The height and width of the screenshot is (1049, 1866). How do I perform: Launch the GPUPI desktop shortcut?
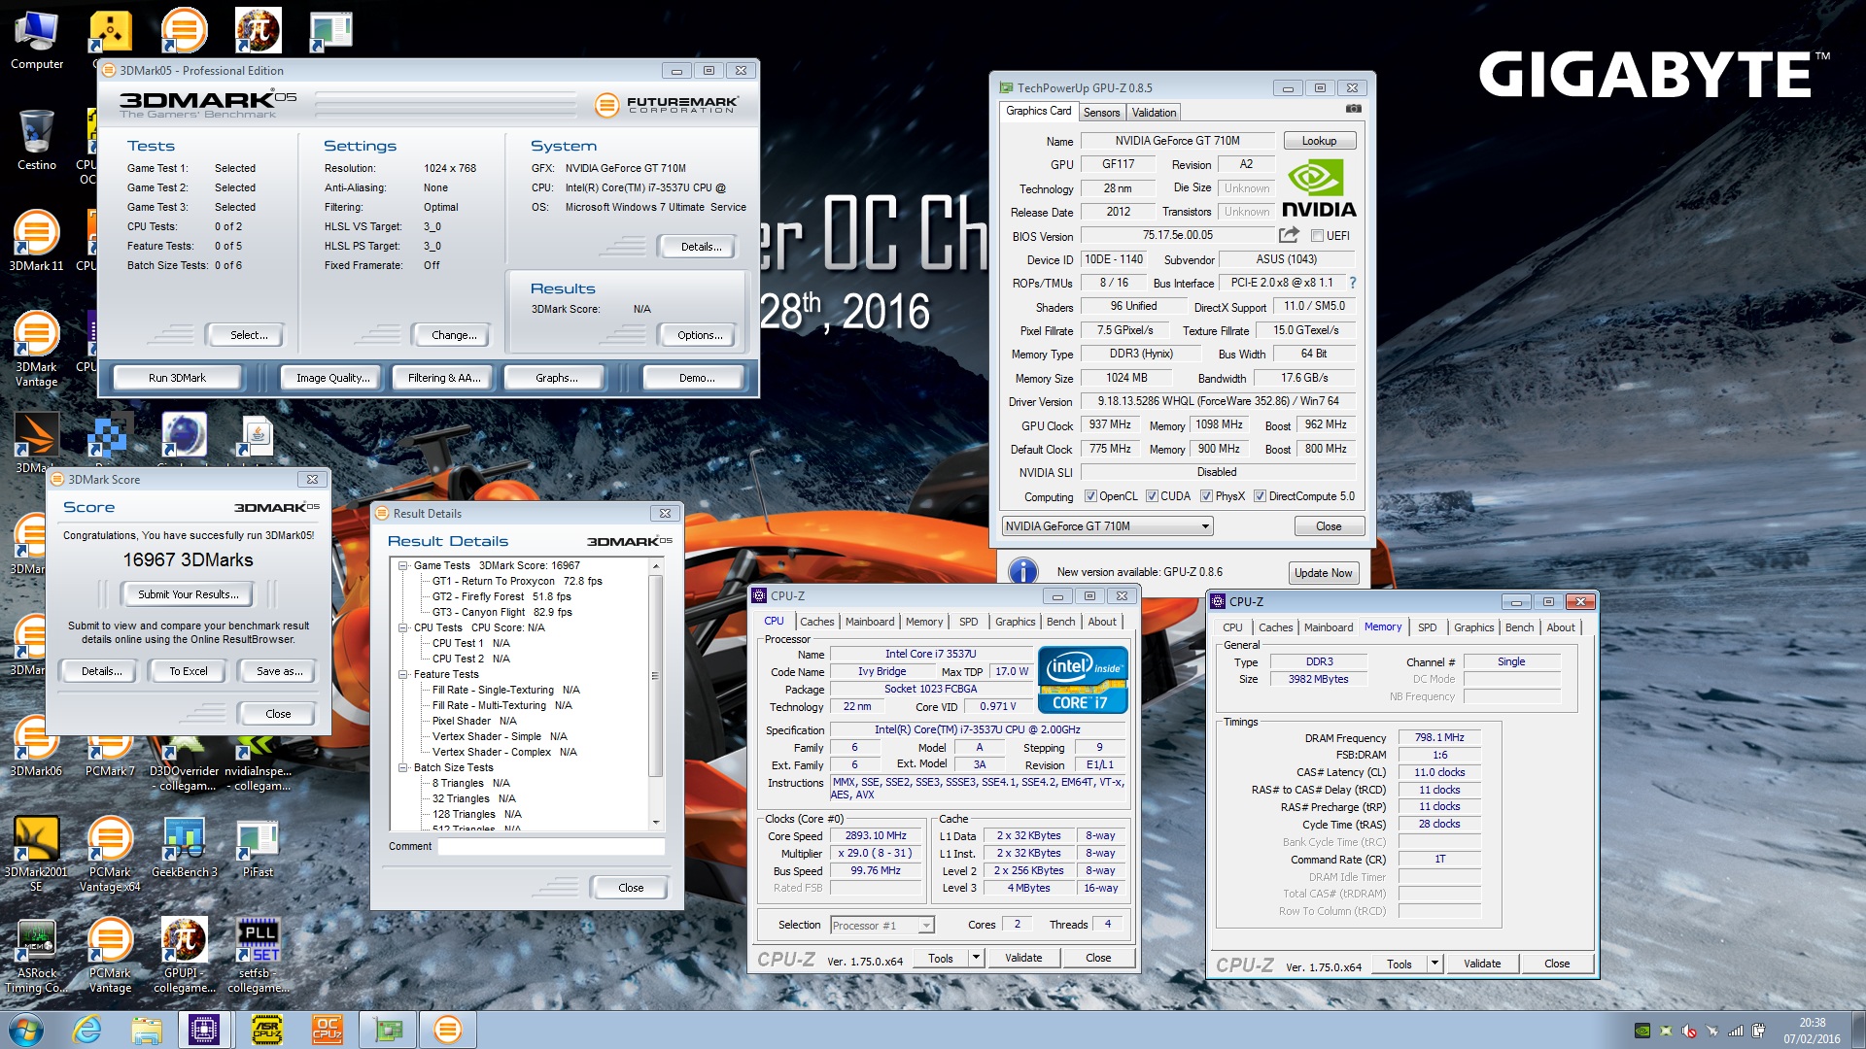click(x=185, y=956)
